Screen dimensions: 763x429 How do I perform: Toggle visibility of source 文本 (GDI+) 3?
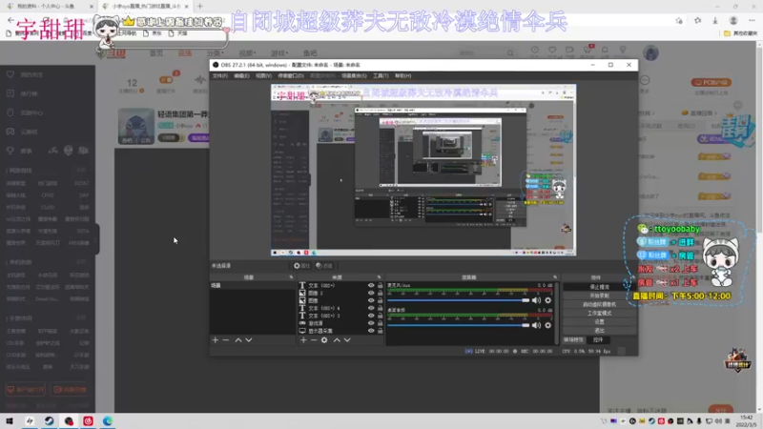pos(371,316)
